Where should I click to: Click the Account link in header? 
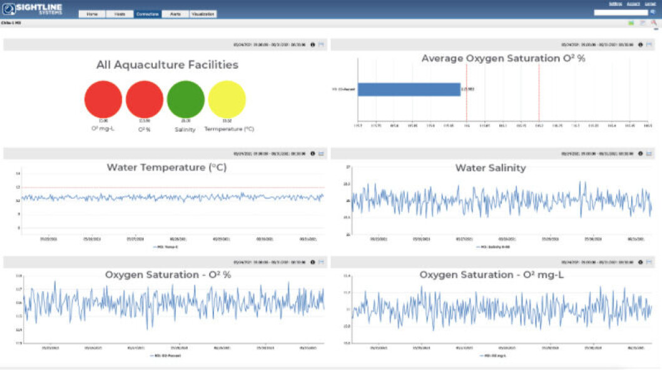pyautogui.click(x=633, y=4)
